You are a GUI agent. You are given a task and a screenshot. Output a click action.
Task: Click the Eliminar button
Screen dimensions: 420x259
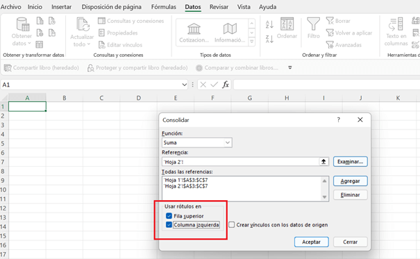pos(350,195)
